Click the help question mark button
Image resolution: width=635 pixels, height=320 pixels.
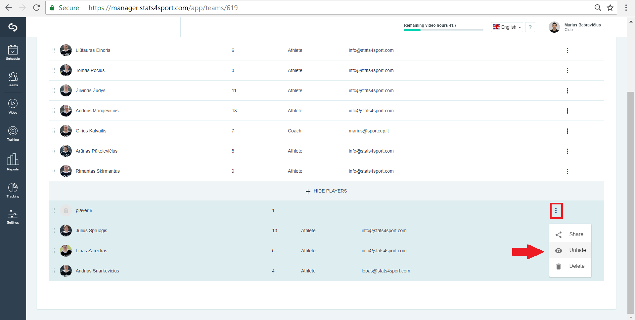tap(530, 27)
